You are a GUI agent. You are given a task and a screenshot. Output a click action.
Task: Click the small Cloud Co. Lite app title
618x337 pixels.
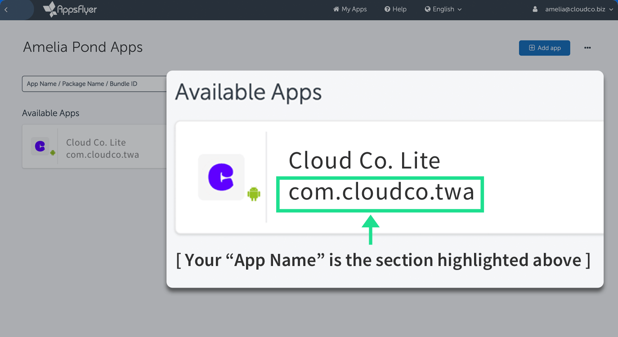click(x=96, y=142)
